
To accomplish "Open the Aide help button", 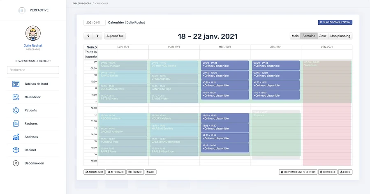I will click(150, 172).
